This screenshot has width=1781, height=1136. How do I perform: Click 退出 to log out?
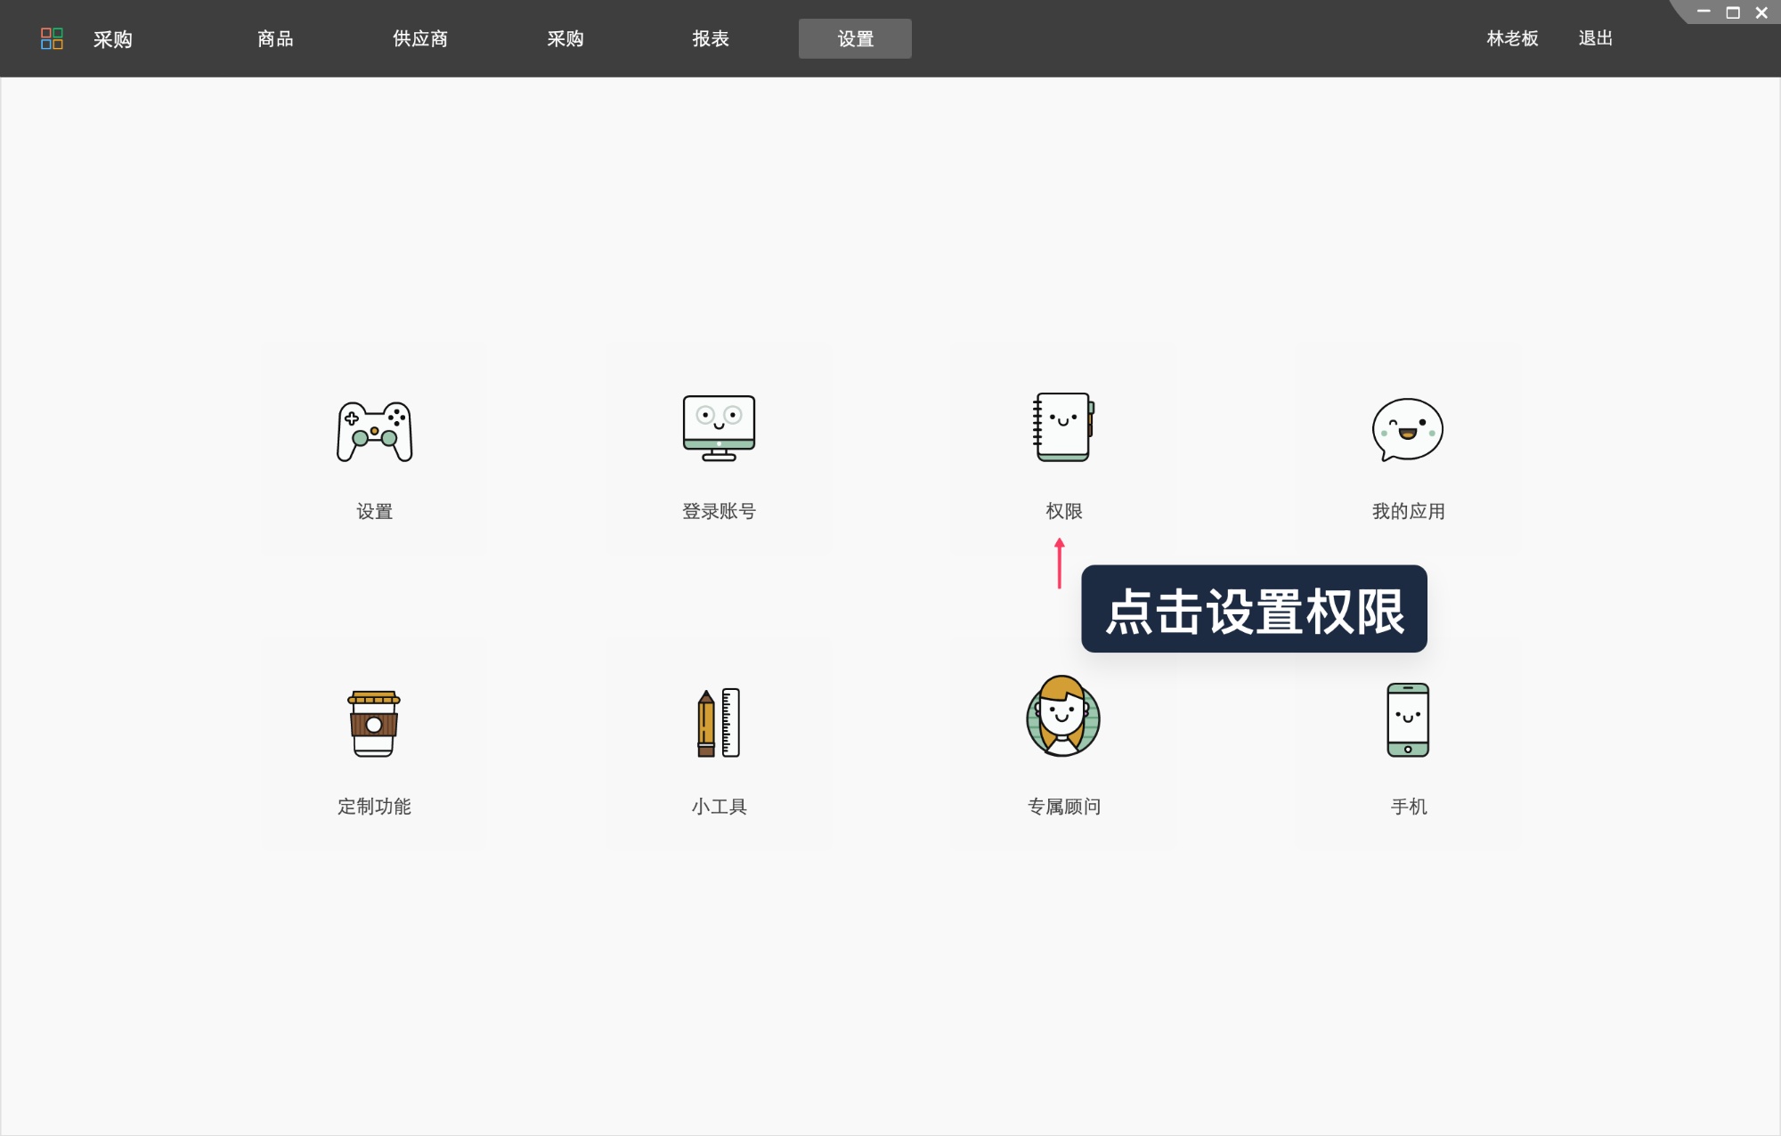1594,38
